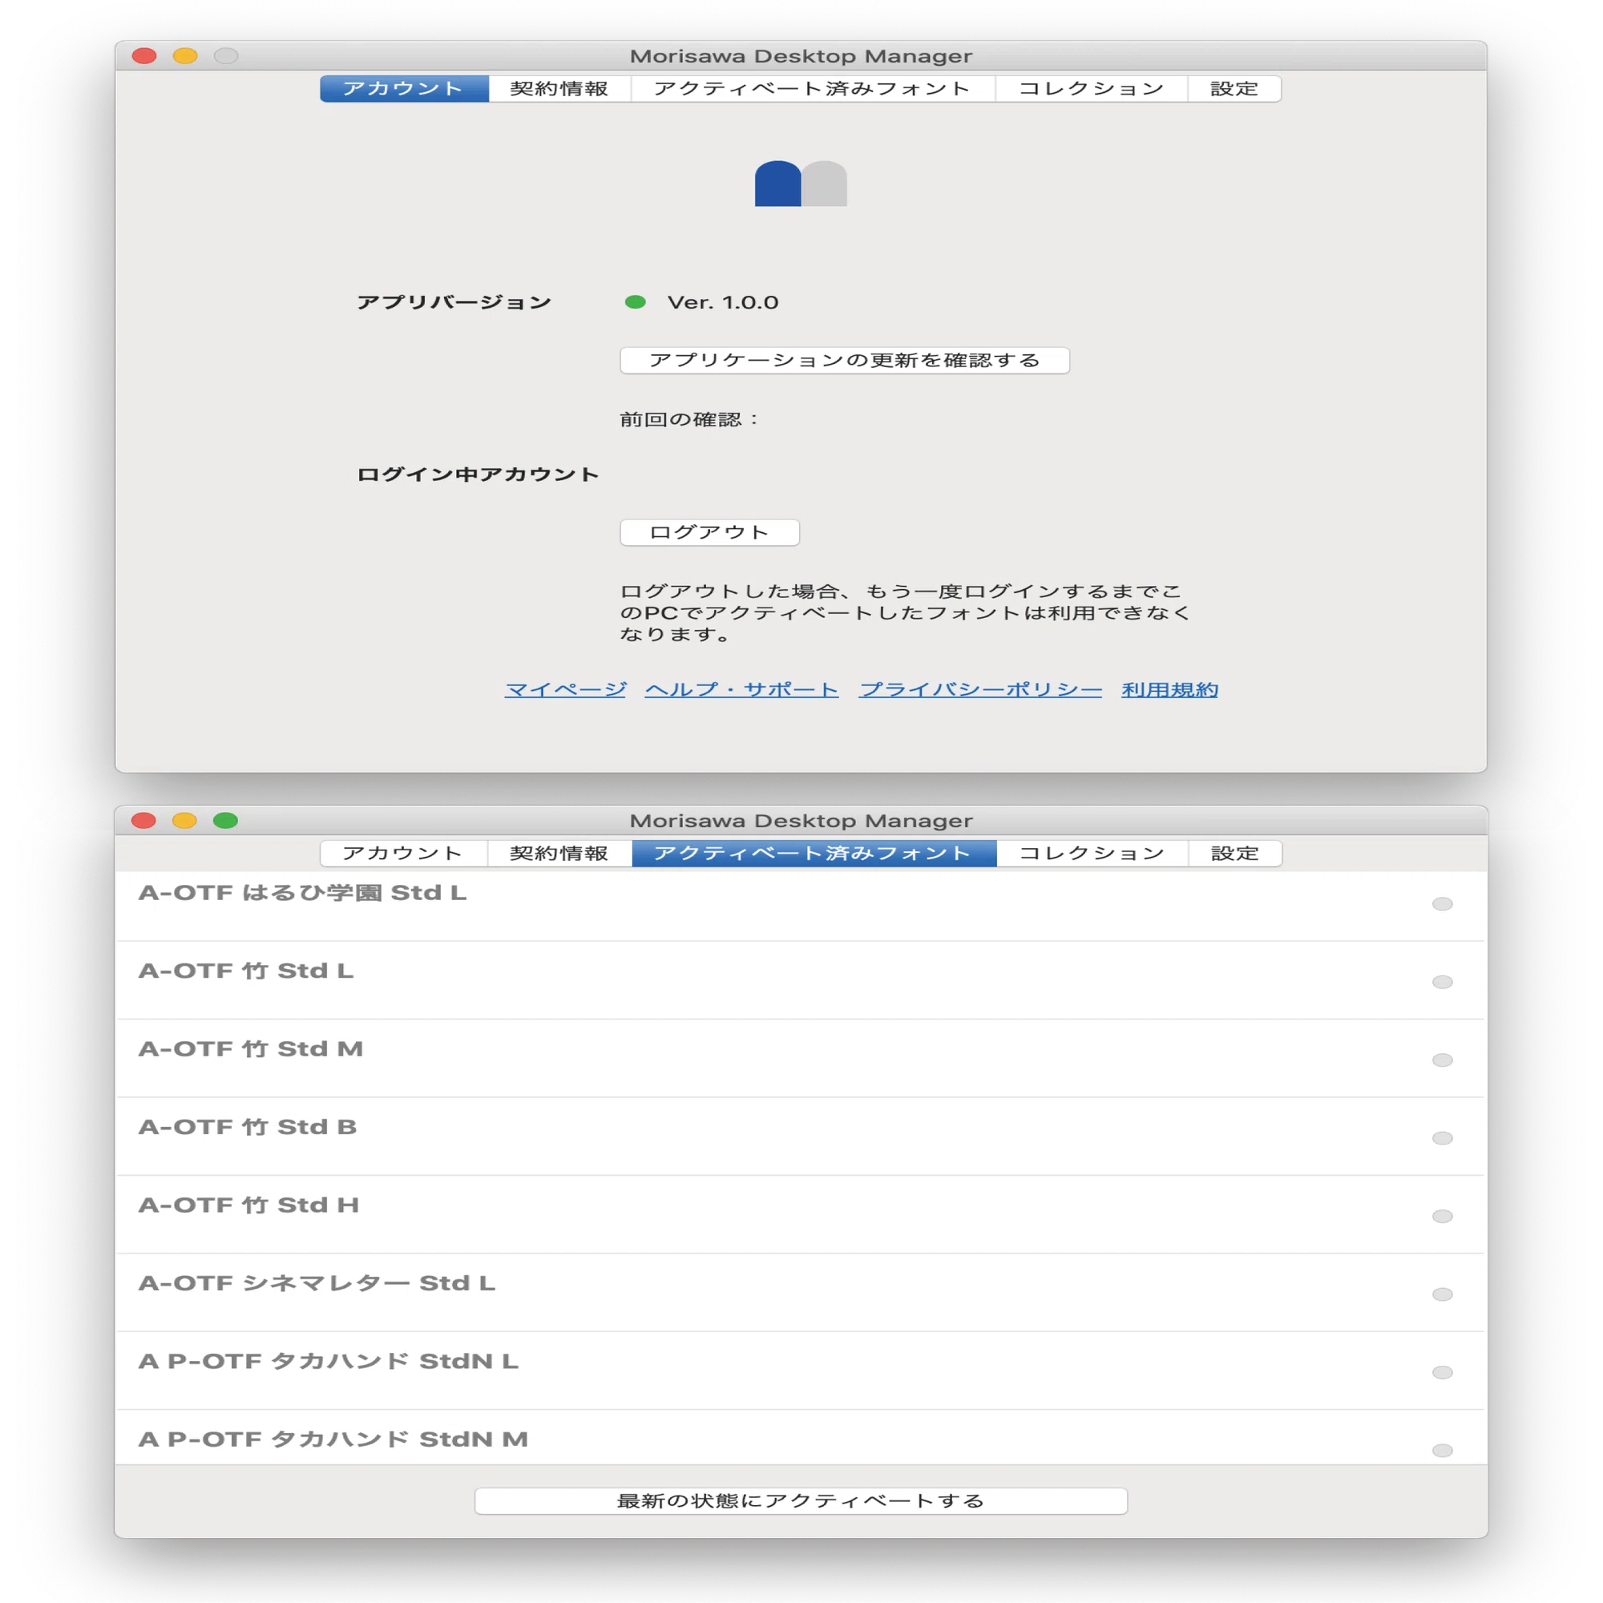Toggle status dot for A-OTF 竹 Std L
The width and height of the screenshot is (1603, 1603).
(x=1443, y=982)
